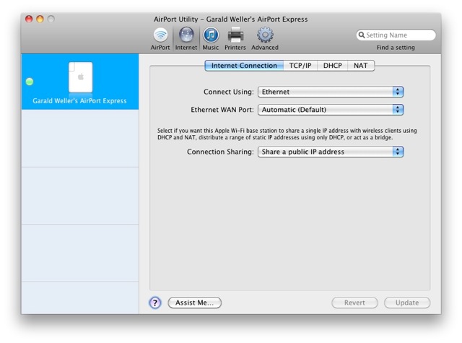Click the 'Connect Using:' label

229,92
